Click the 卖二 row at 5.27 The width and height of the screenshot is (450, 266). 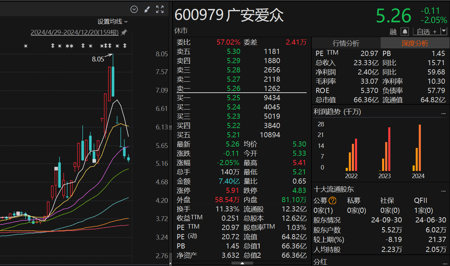pos(242,79)
